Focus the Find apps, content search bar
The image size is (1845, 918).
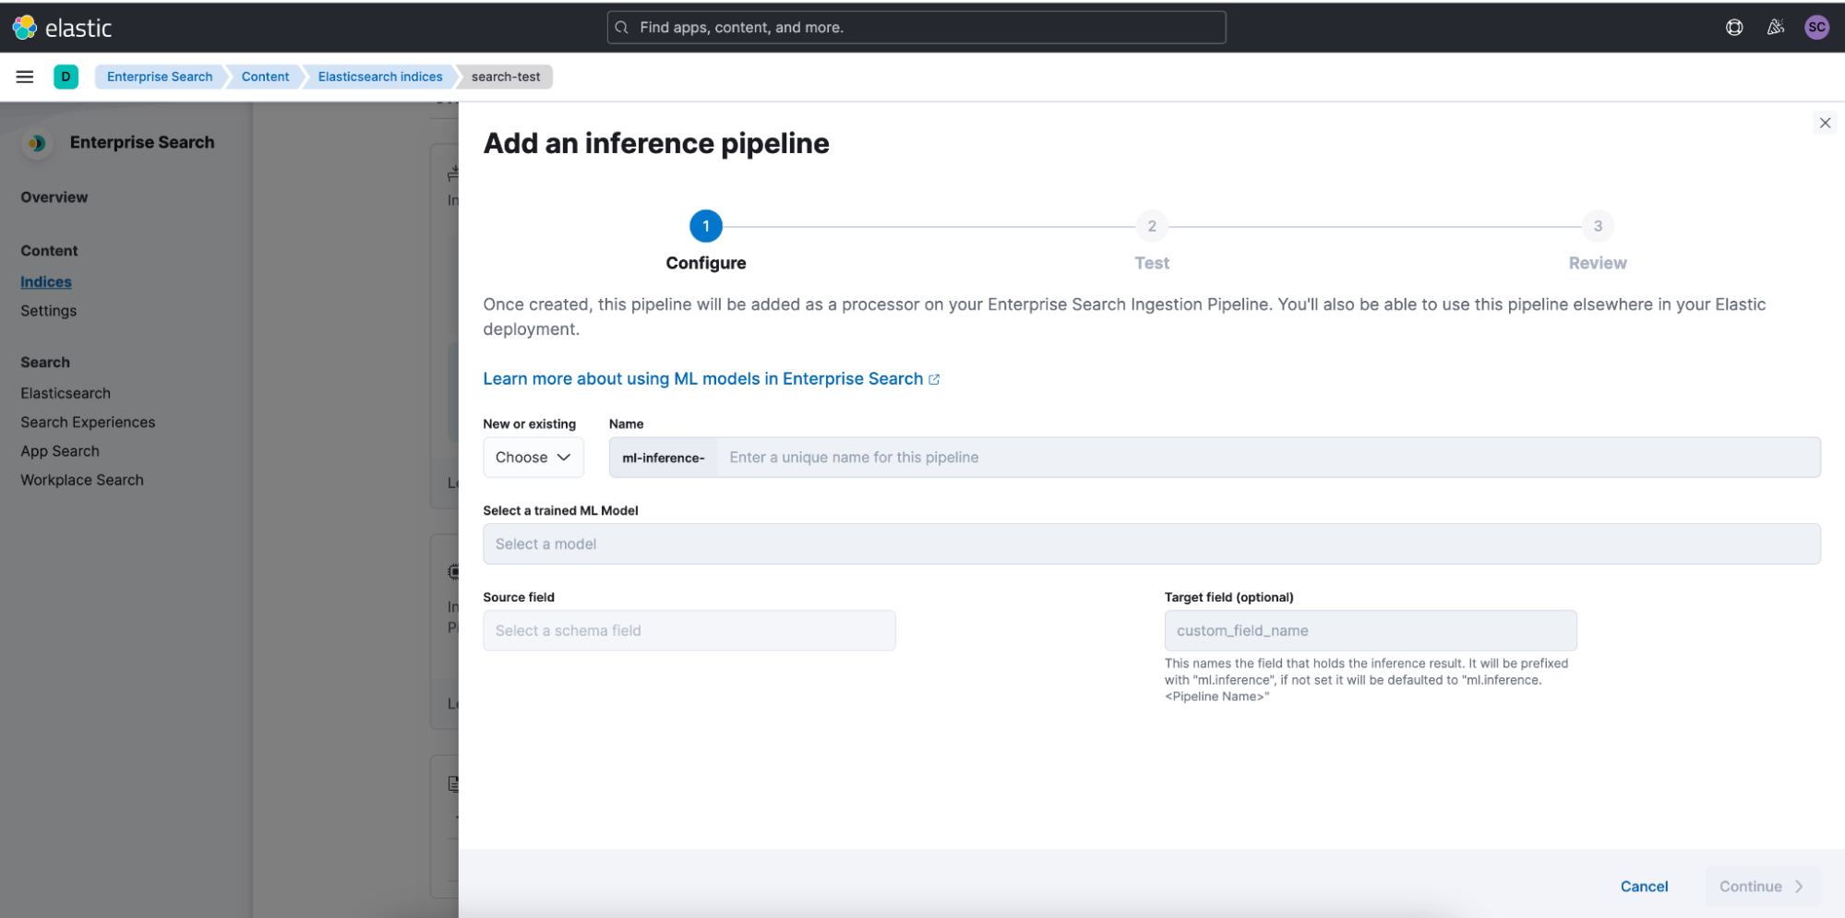click(x=917, y=28)
